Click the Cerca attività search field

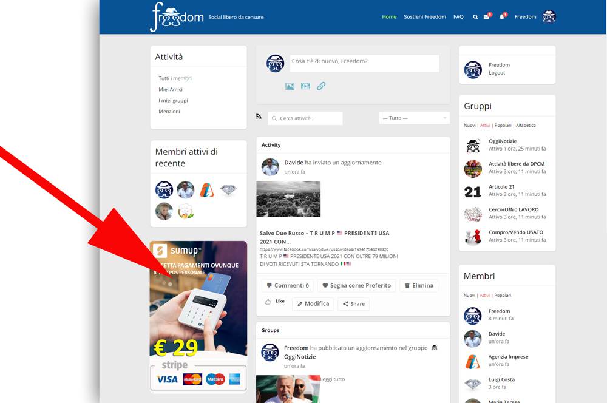305,118
